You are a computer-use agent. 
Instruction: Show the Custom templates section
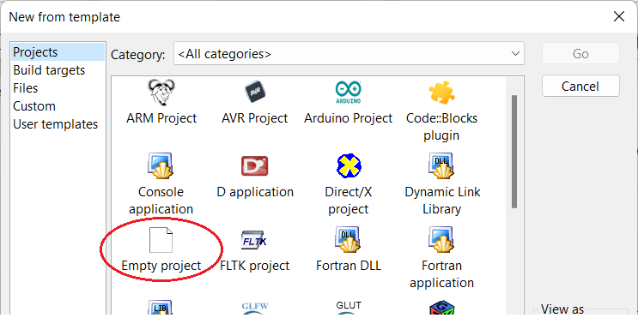(x=34, y=106)
